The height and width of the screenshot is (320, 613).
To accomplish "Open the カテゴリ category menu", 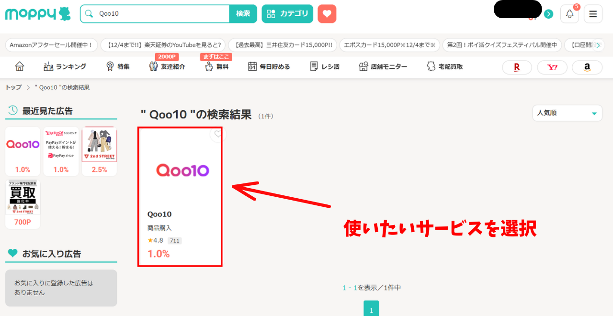I will click(287, 14).
